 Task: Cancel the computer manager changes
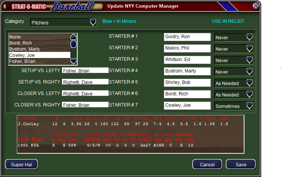click(207, 164)
